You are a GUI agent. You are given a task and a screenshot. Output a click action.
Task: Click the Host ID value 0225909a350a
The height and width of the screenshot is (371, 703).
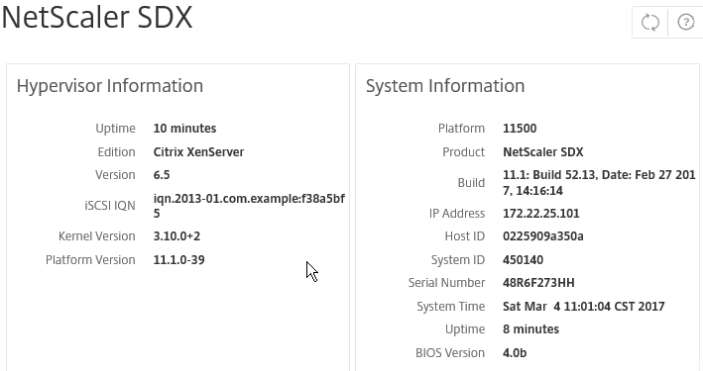click(x=543, y=236)
